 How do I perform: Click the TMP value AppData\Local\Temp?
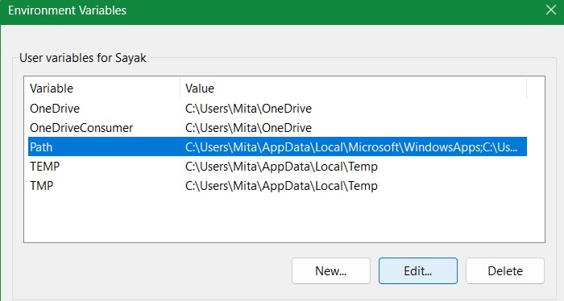(x=320, y=186)
